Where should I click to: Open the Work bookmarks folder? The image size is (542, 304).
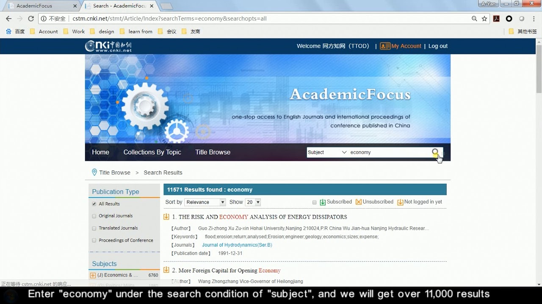(x=74, y=31)
